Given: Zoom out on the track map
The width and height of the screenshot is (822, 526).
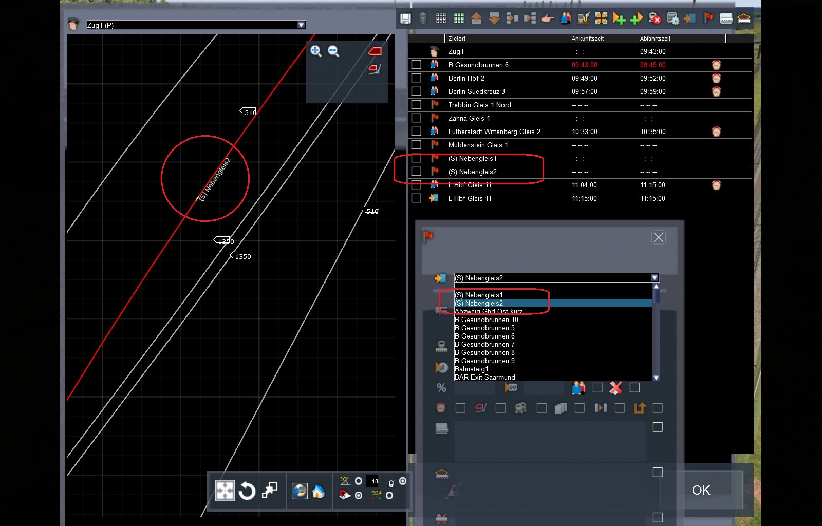Looking at the screenshot, I should [333, 51].
